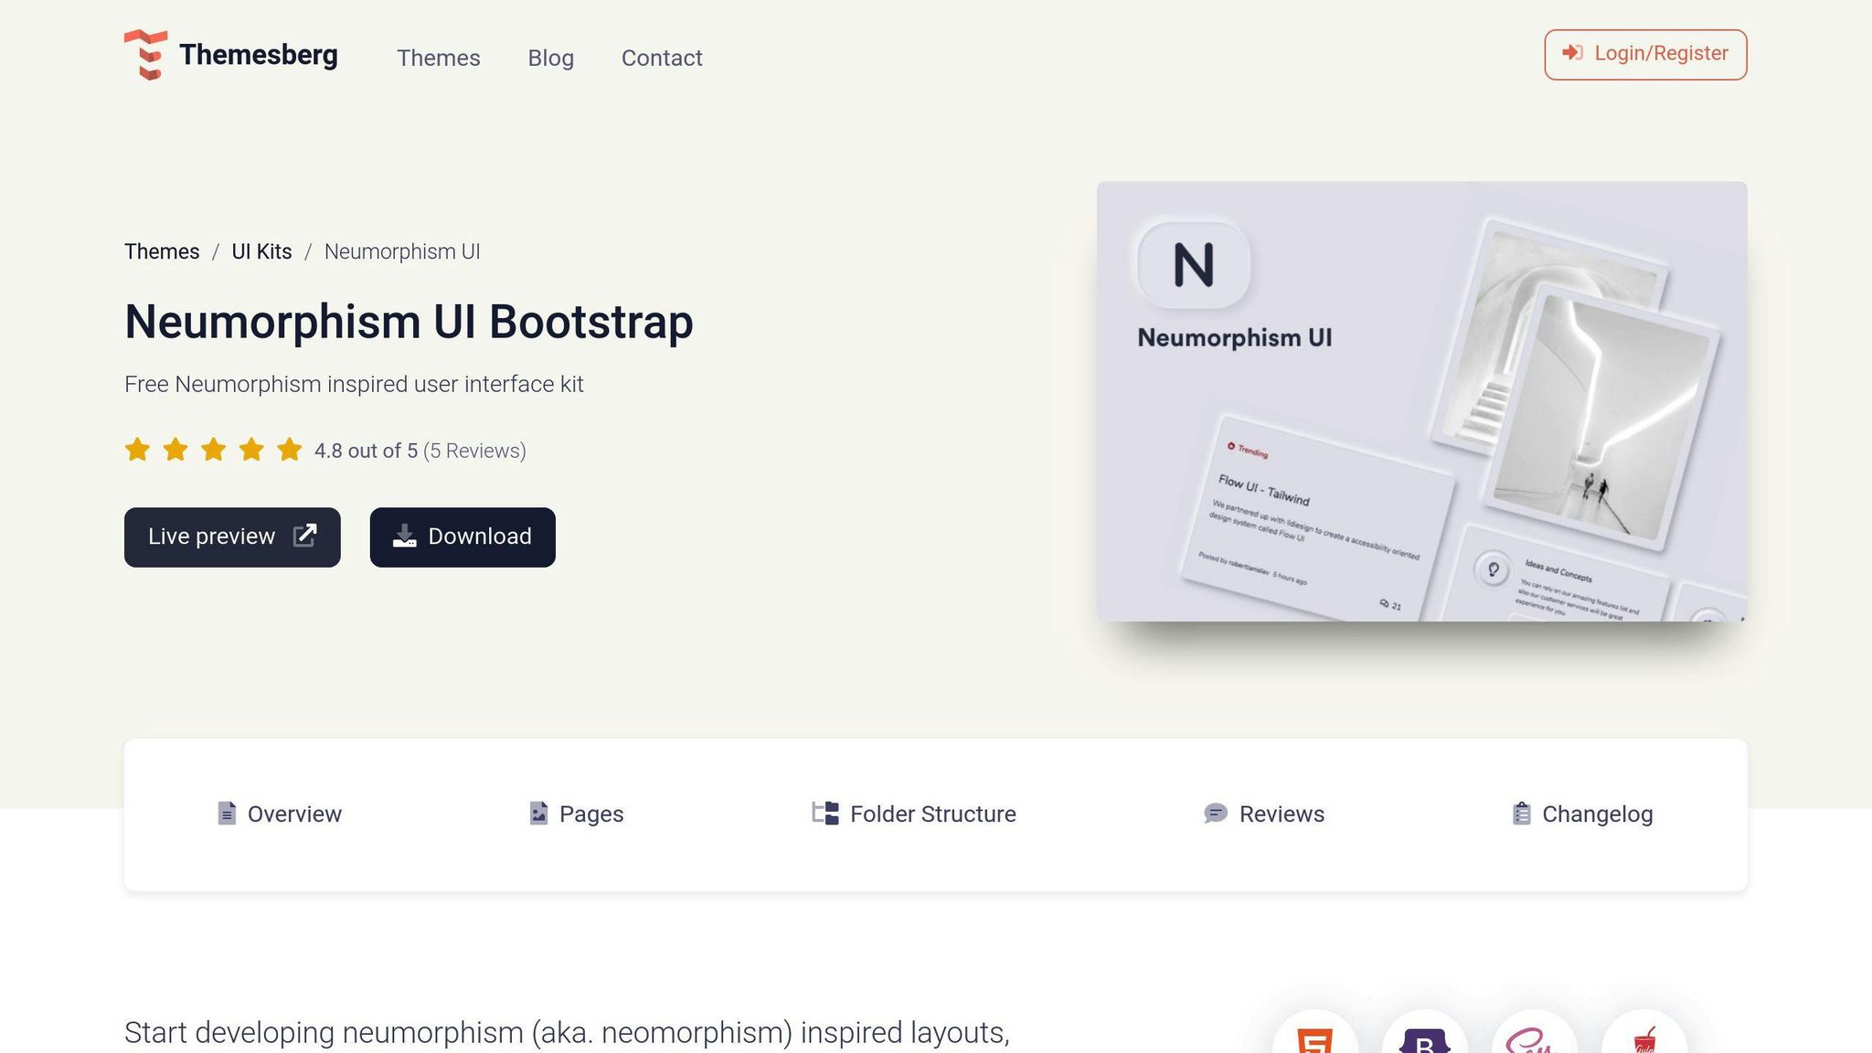Switch to the Reviews tab
The width and height of the screenshot is (1872, 1053).
coord(1282,814)
